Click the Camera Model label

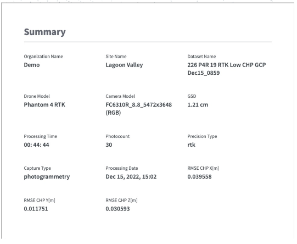pos(120,96)
